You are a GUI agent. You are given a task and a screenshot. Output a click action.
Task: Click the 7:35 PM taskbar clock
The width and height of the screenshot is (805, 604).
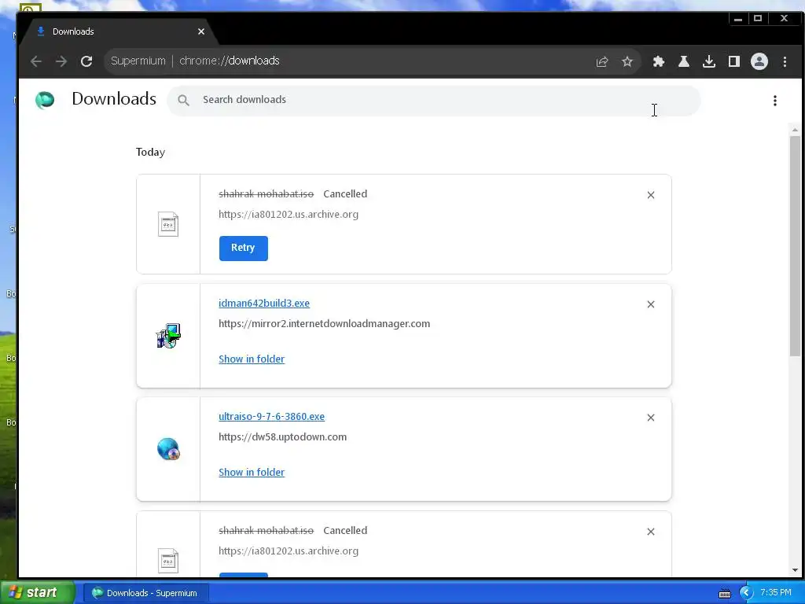tap(776, 592)
